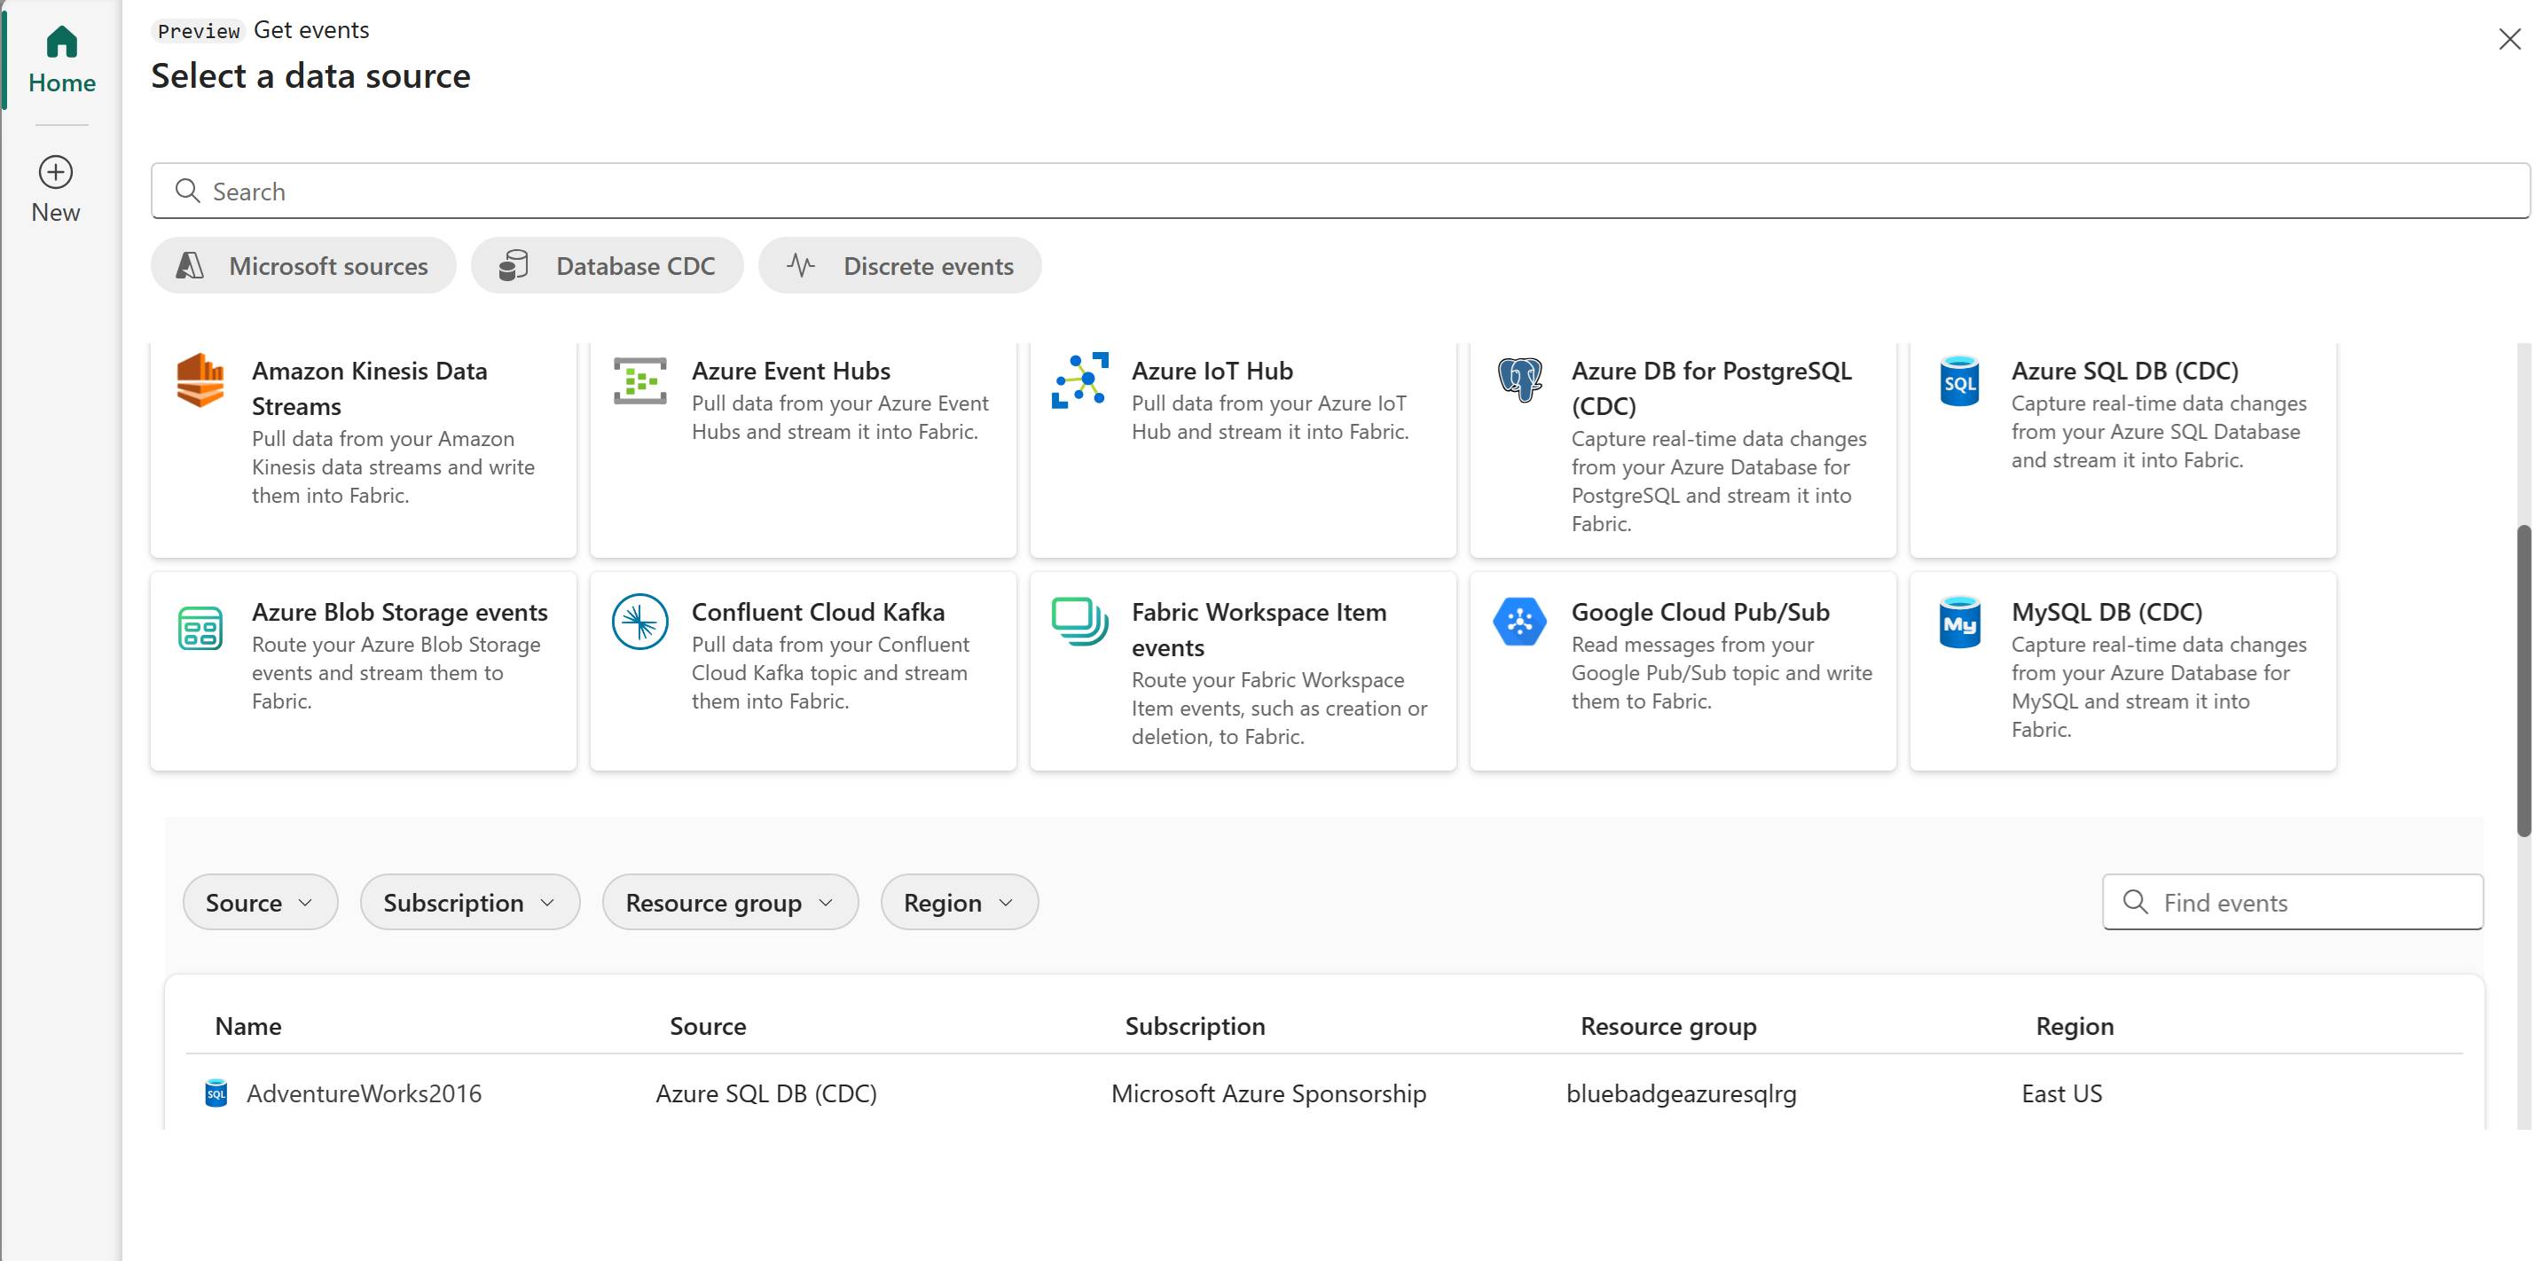2541x1261 pixels.
Task: Select the Google Cloud Pub/Sub title
Action: click(1700, 612)
